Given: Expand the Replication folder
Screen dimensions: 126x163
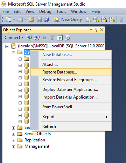Looking at the screenshot, I should point(14,141).
